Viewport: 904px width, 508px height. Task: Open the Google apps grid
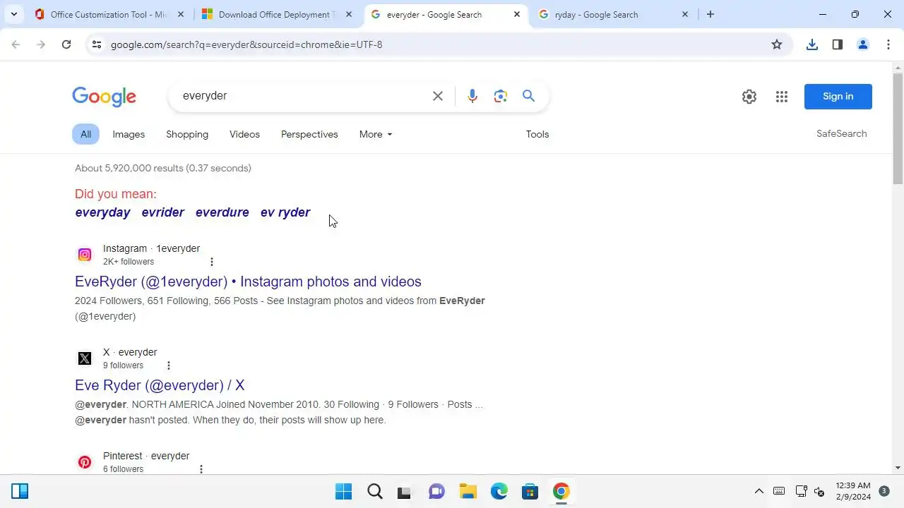(782, 97)
